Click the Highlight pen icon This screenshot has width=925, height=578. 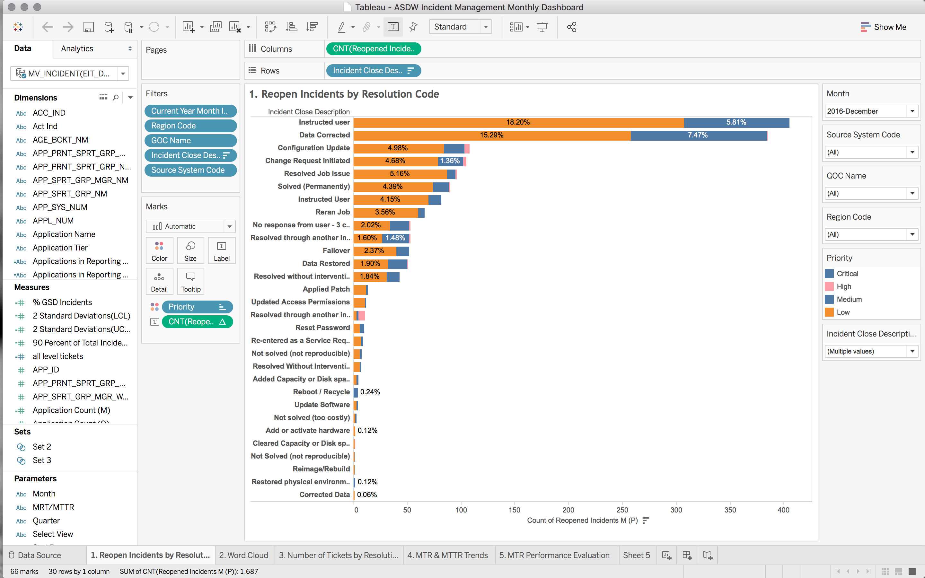tap(341, 27)
